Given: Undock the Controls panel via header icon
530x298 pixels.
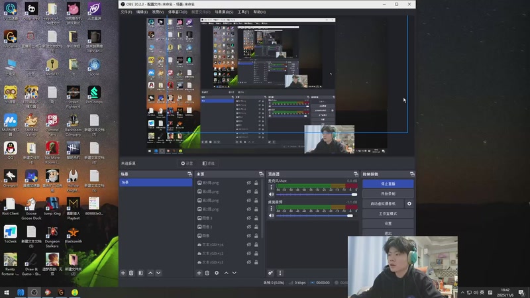Looking at the screenshot, I should pos(412,174).
